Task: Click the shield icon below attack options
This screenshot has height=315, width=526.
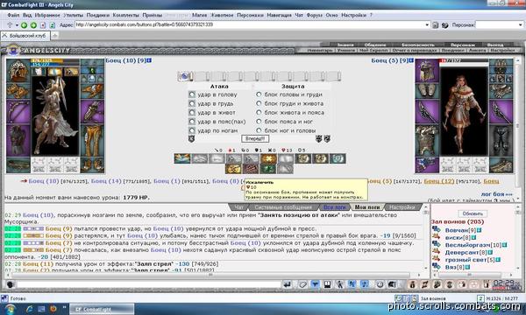Action: point(191,138)
